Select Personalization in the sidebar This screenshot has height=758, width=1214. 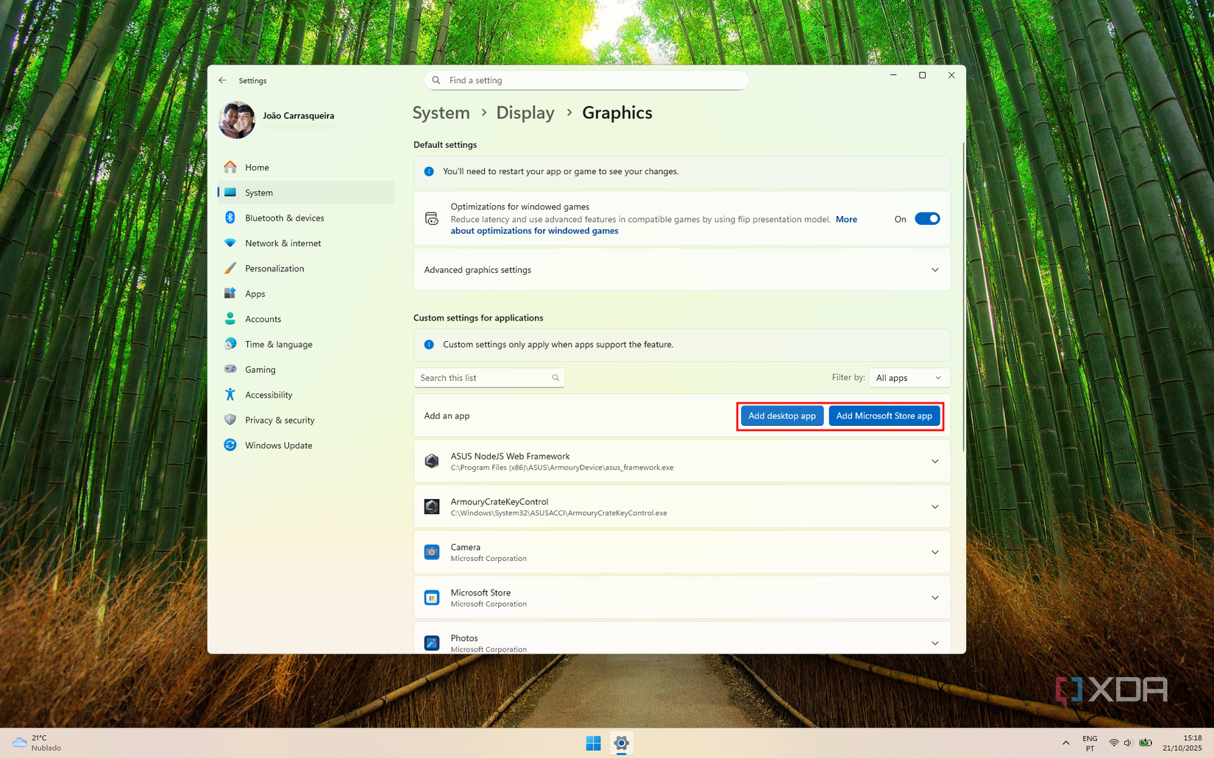[274, 268]
